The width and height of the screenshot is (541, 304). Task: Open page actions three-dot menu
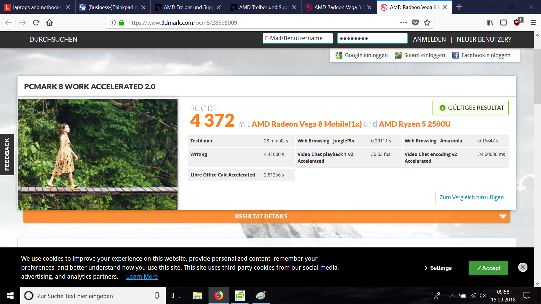pos(403,23)
